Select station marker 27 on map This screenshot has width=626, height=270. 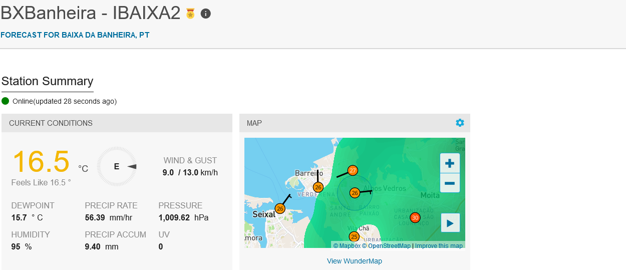point(353,170)
